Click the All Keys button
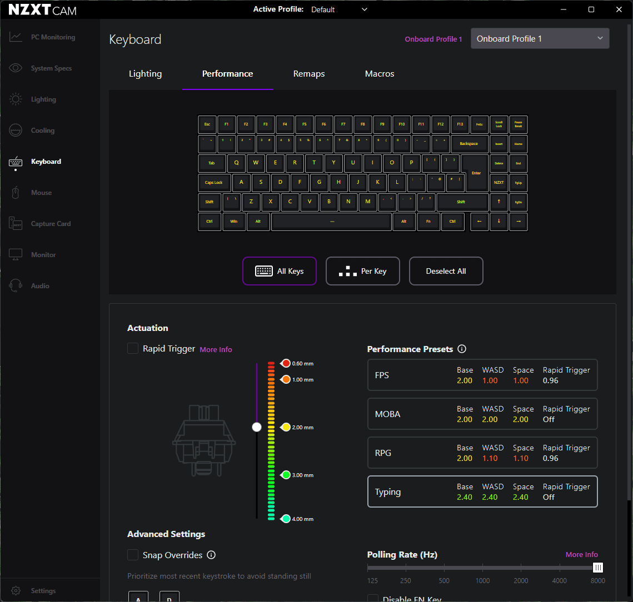This screenshot has height=602, width=633. coord(280,271)
